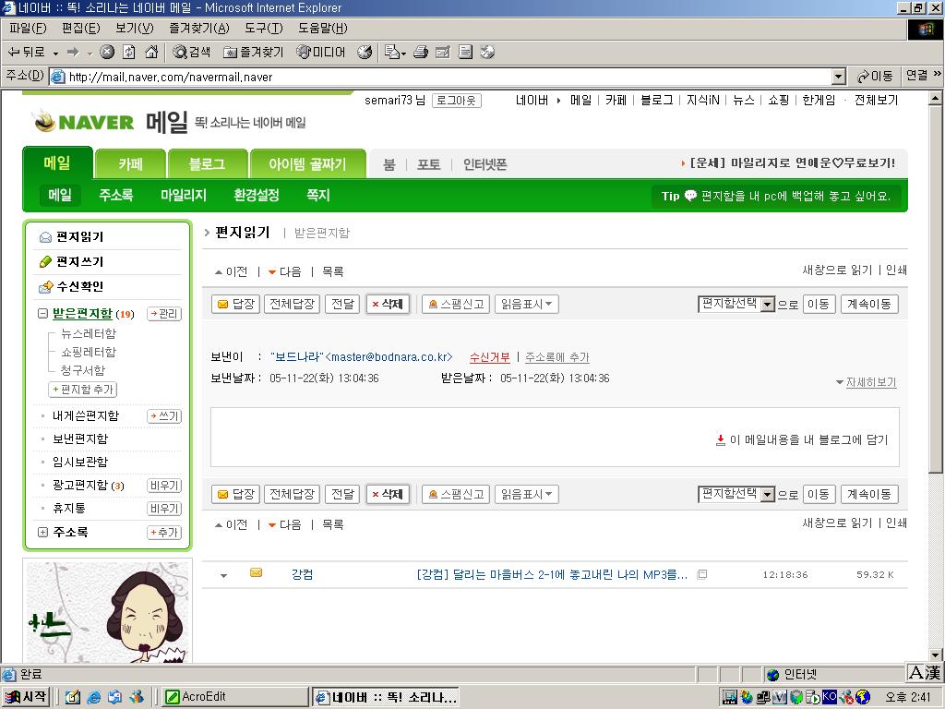Click the Edit page icon in the IE toolbar
The height and width of the screenshot is (709, 945).
point(442,53)
